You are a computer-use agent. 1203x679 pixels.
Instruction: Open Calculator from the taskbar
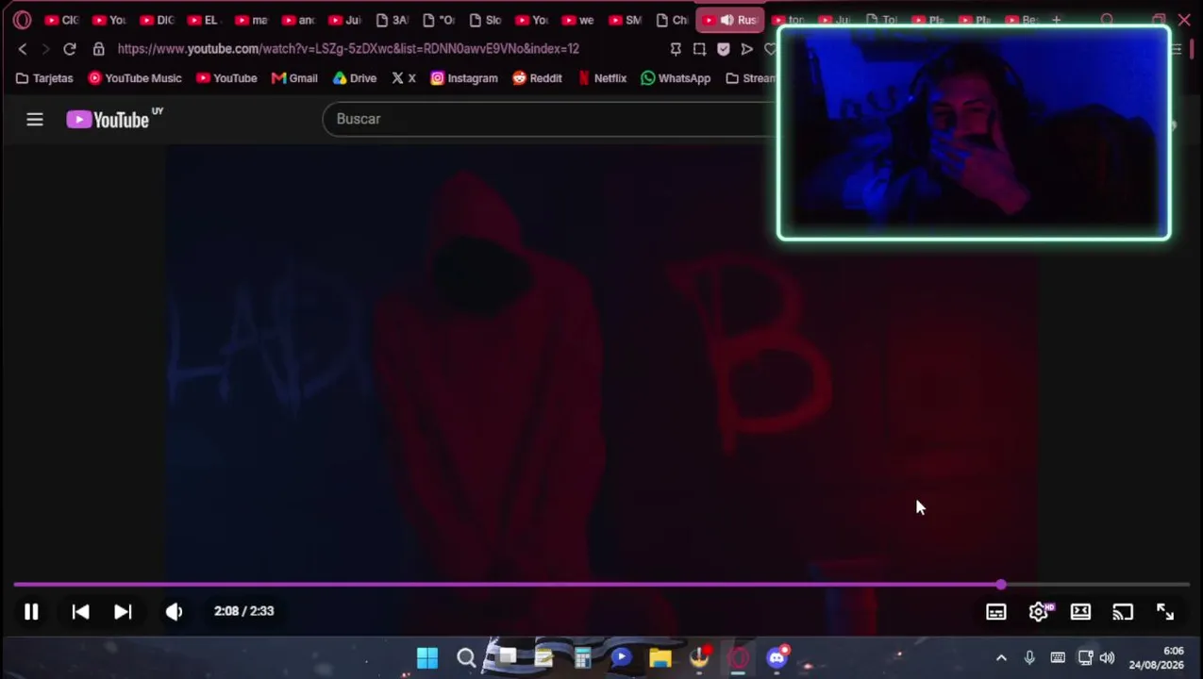point(582,657)
